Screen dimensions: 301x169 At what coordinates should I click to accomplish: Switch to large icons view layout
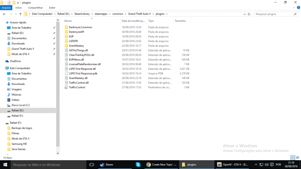pos(298,158)
